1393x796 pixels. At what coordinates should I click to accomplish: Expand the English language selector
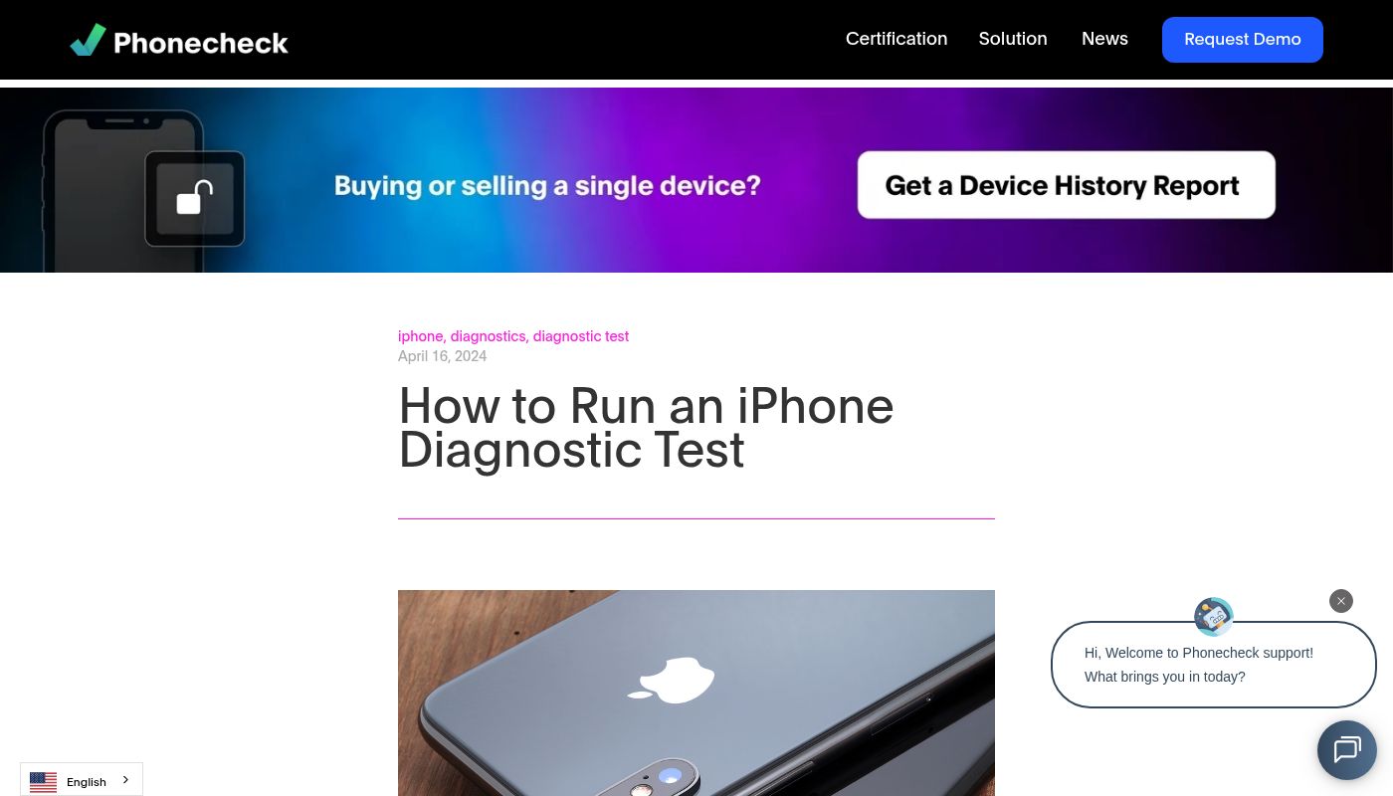(x=82, y=780)
